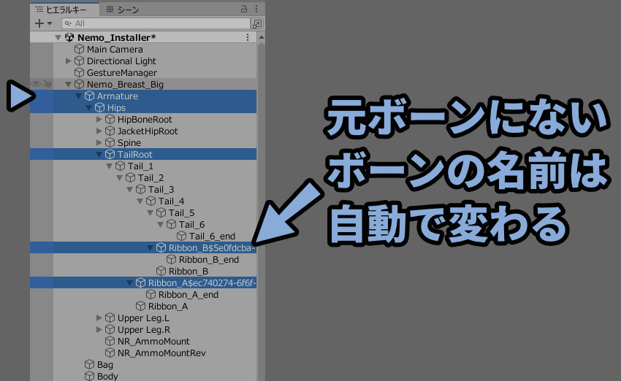Toggle picking hand icon for Nemo_Breast_Big
The width and height of the screenshot is (621, 381).
(47, 84)
